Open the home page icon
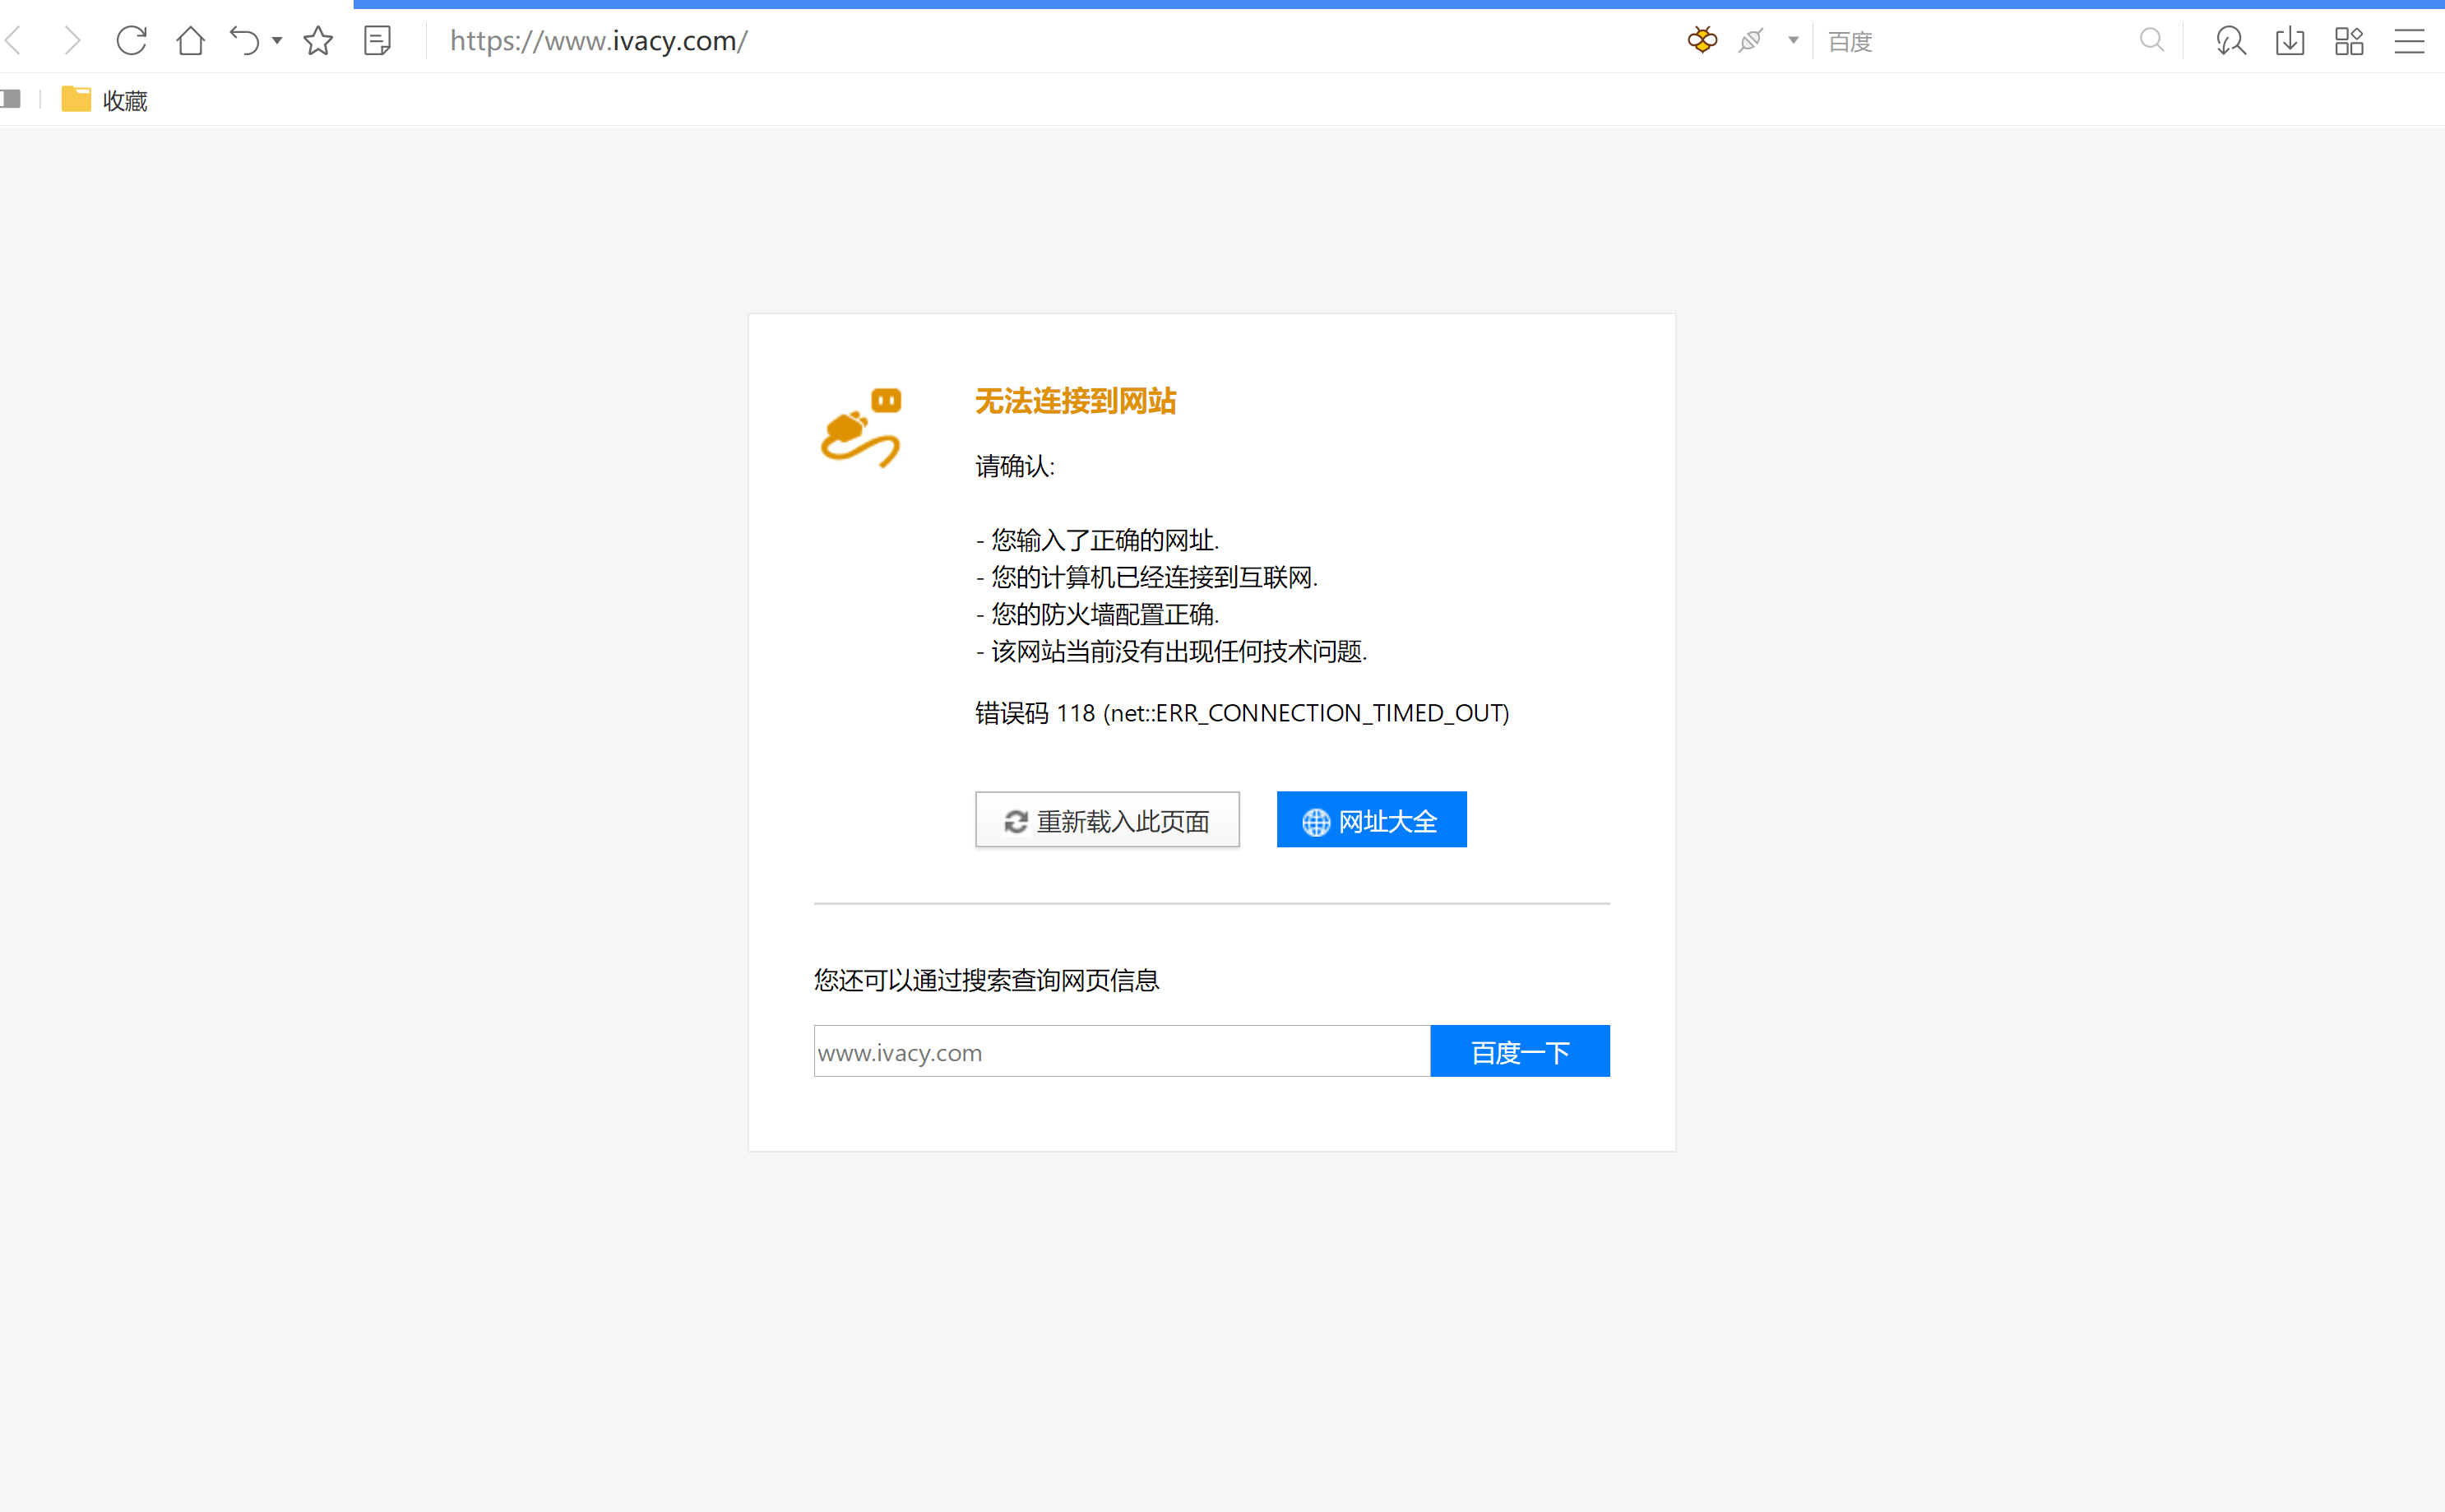 [190, 41]
